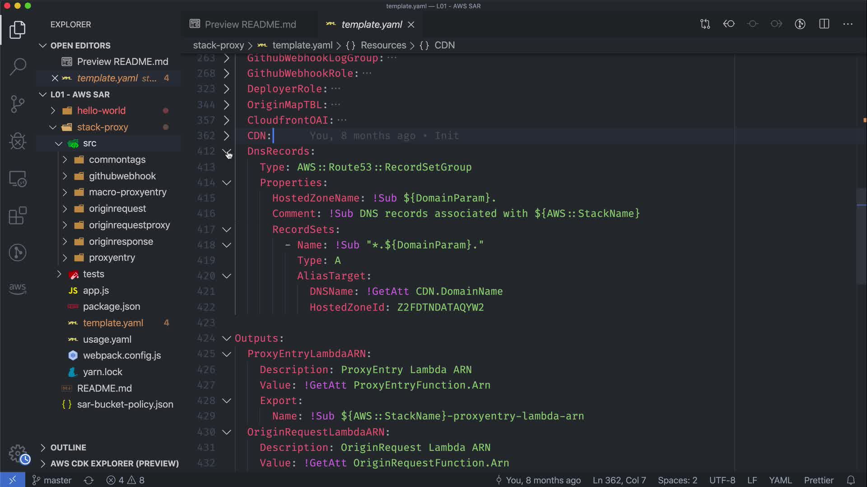867x487 pixels.
Task: Collapse the Outputs section fold arrow
Action: [x=227, y=338]
